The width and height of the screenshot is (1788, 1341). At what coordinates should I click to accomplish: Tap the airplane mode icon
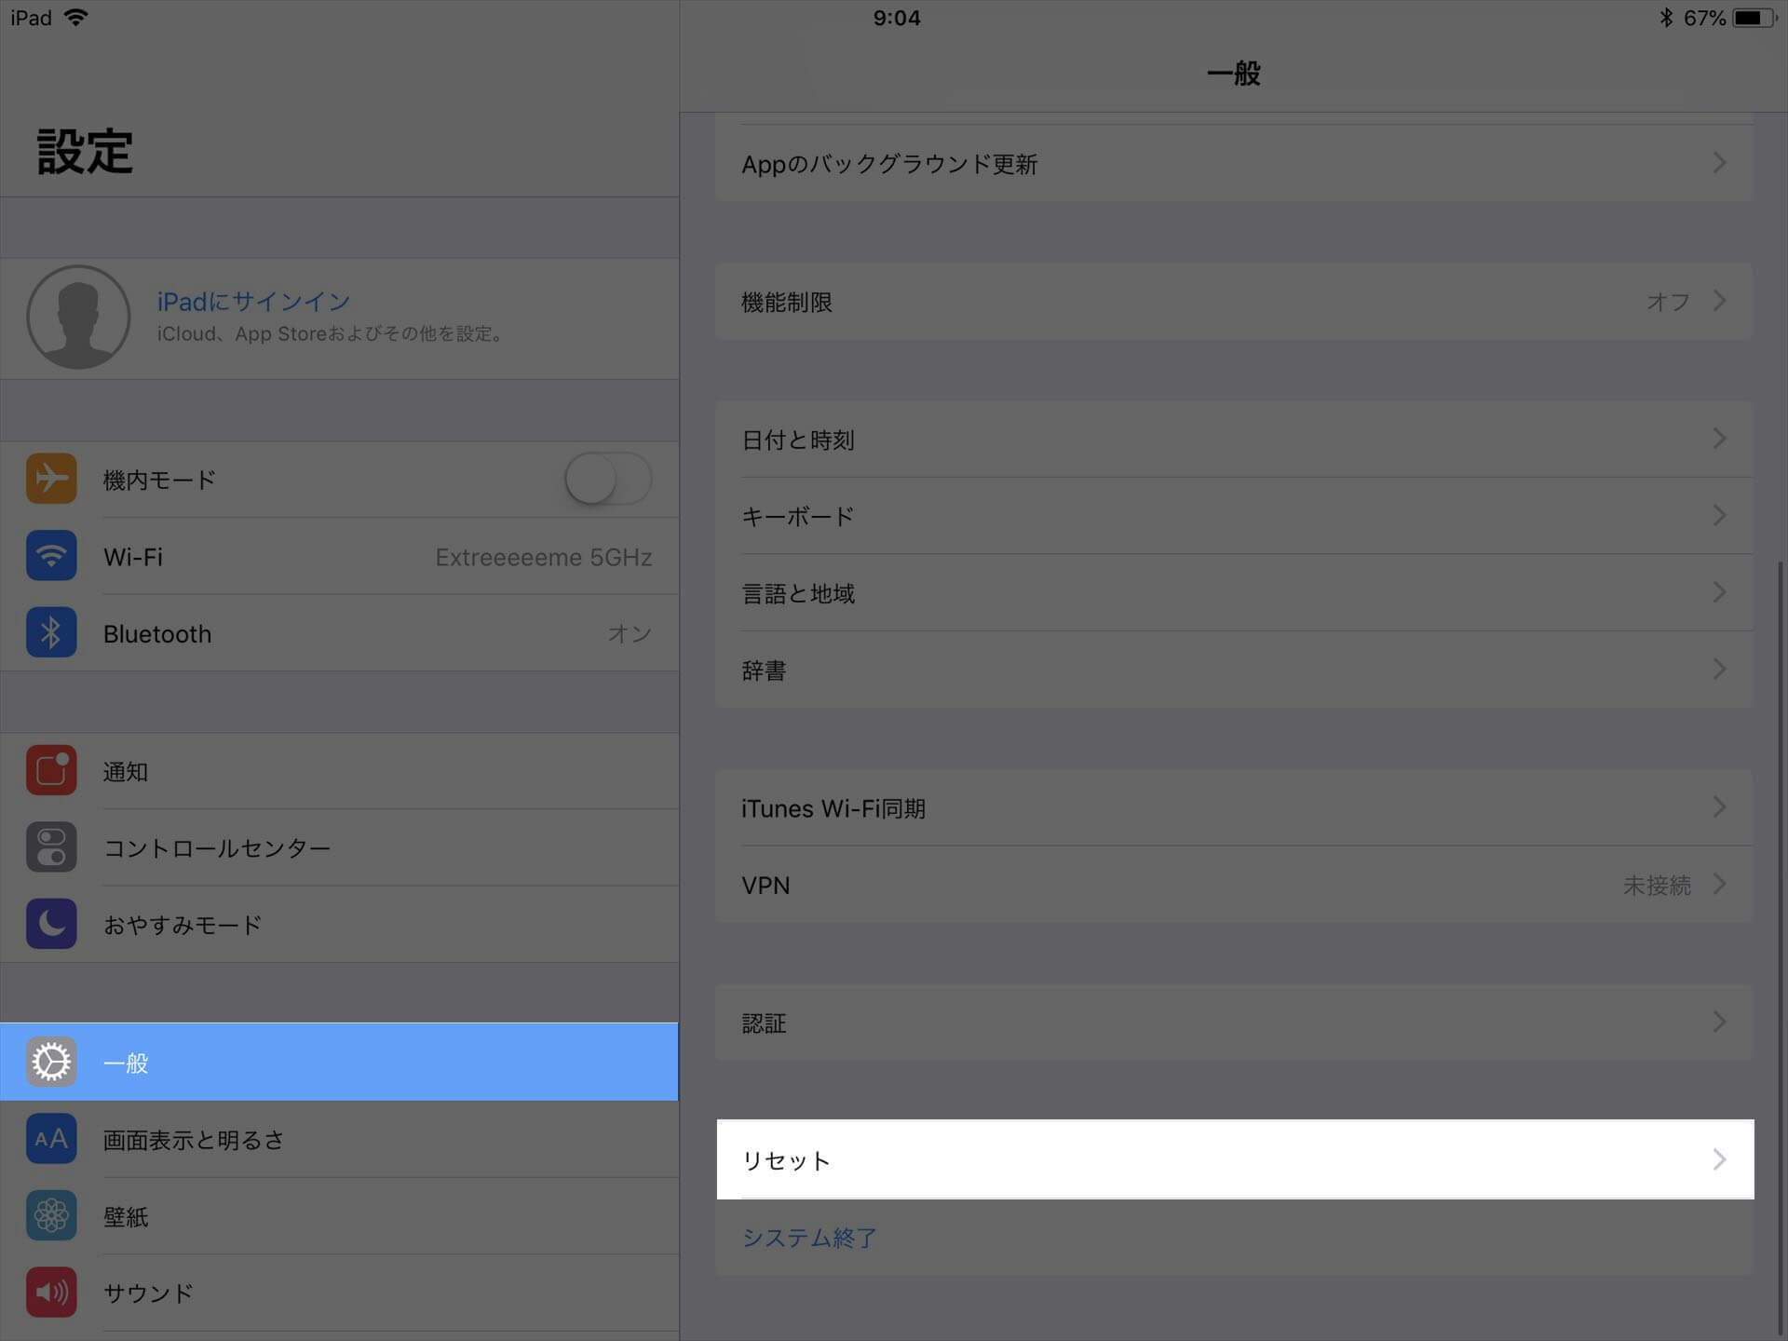[51, 479]
